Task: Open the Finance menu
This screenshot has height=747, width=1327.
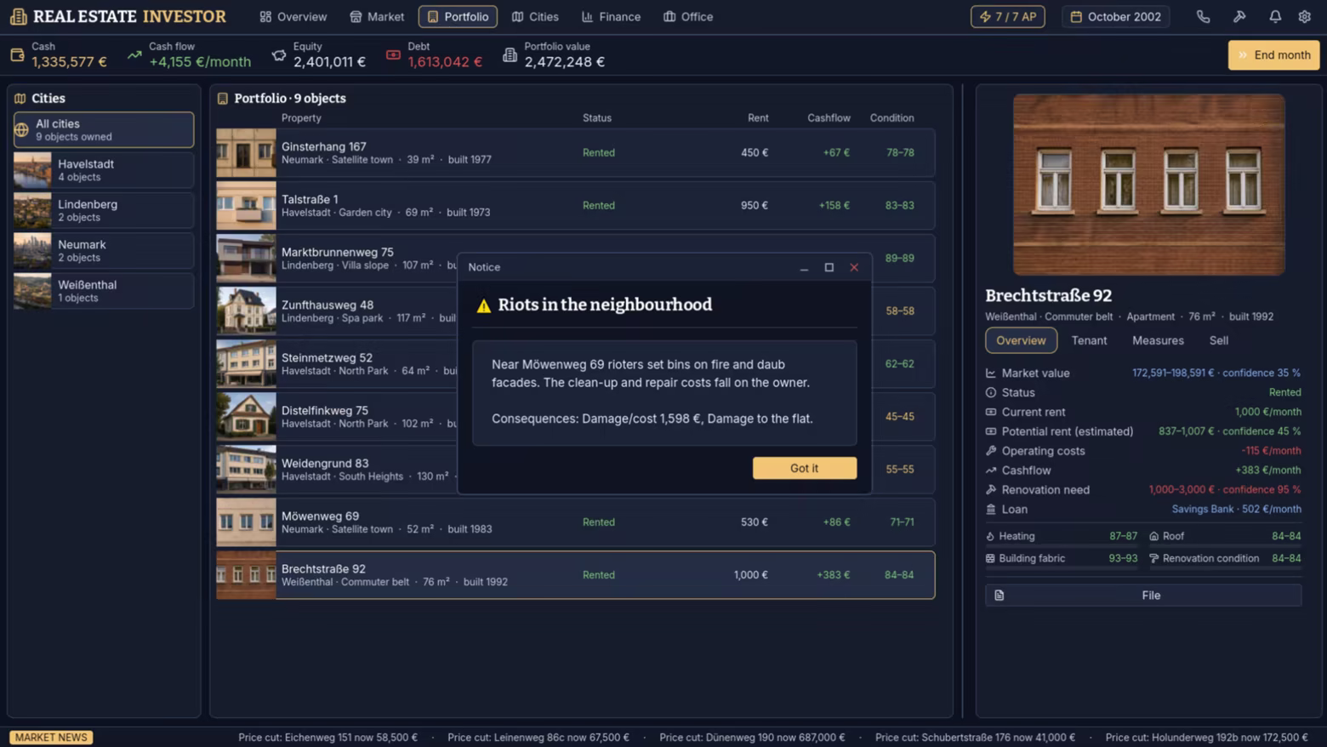Action: [x=611, y=17]
